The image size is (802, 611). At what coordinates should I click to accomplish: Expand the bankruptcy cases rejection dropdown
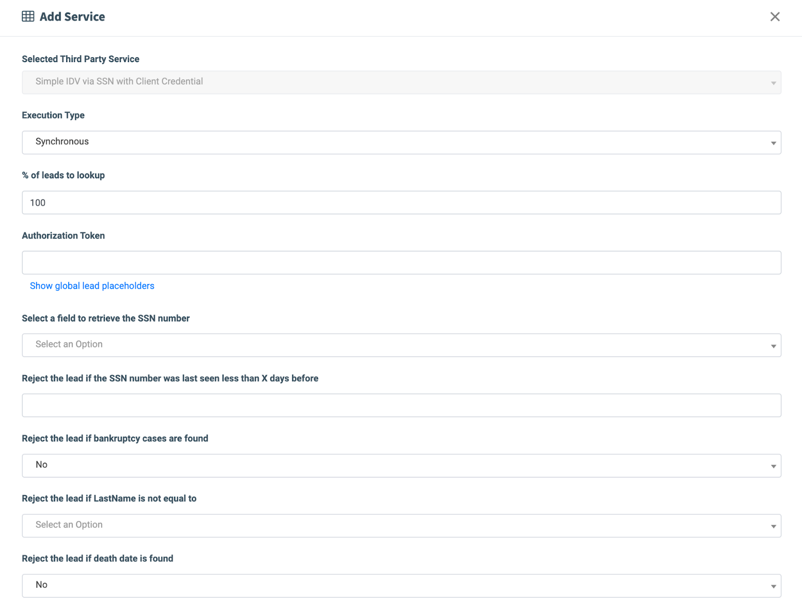tap(401, 465)
